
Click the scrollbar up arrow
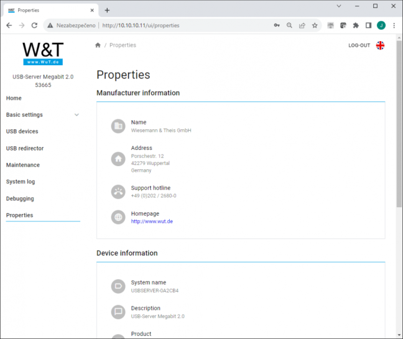click(x=399, y=38)
